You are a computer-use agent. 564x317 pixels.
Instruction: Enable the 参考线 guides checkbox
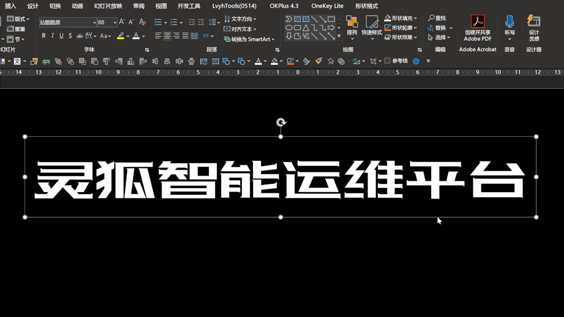(x=387, y=61)
